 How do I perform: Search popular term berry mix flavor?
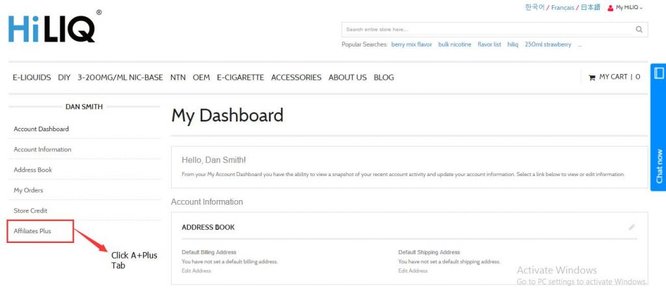[412, 45]
